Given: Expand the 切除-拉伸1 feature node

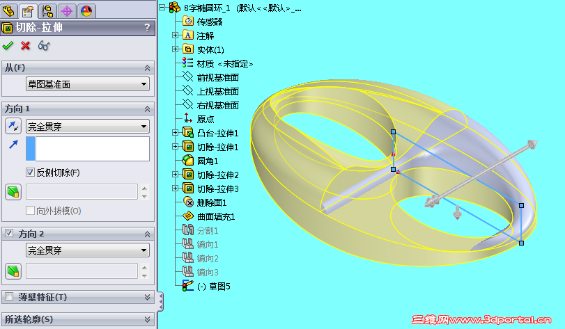Looking at the screenshot, I should coord(175,146).
